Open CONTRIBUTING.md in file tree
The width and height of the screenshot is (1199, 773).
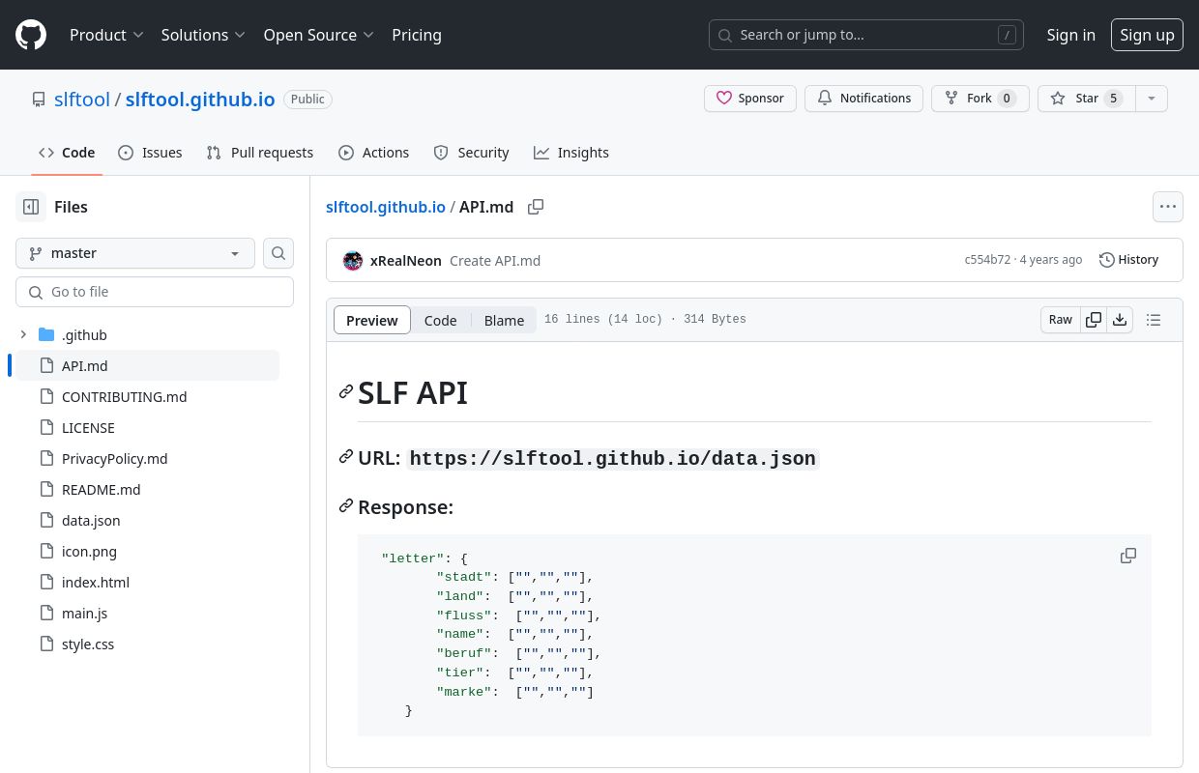147,397
